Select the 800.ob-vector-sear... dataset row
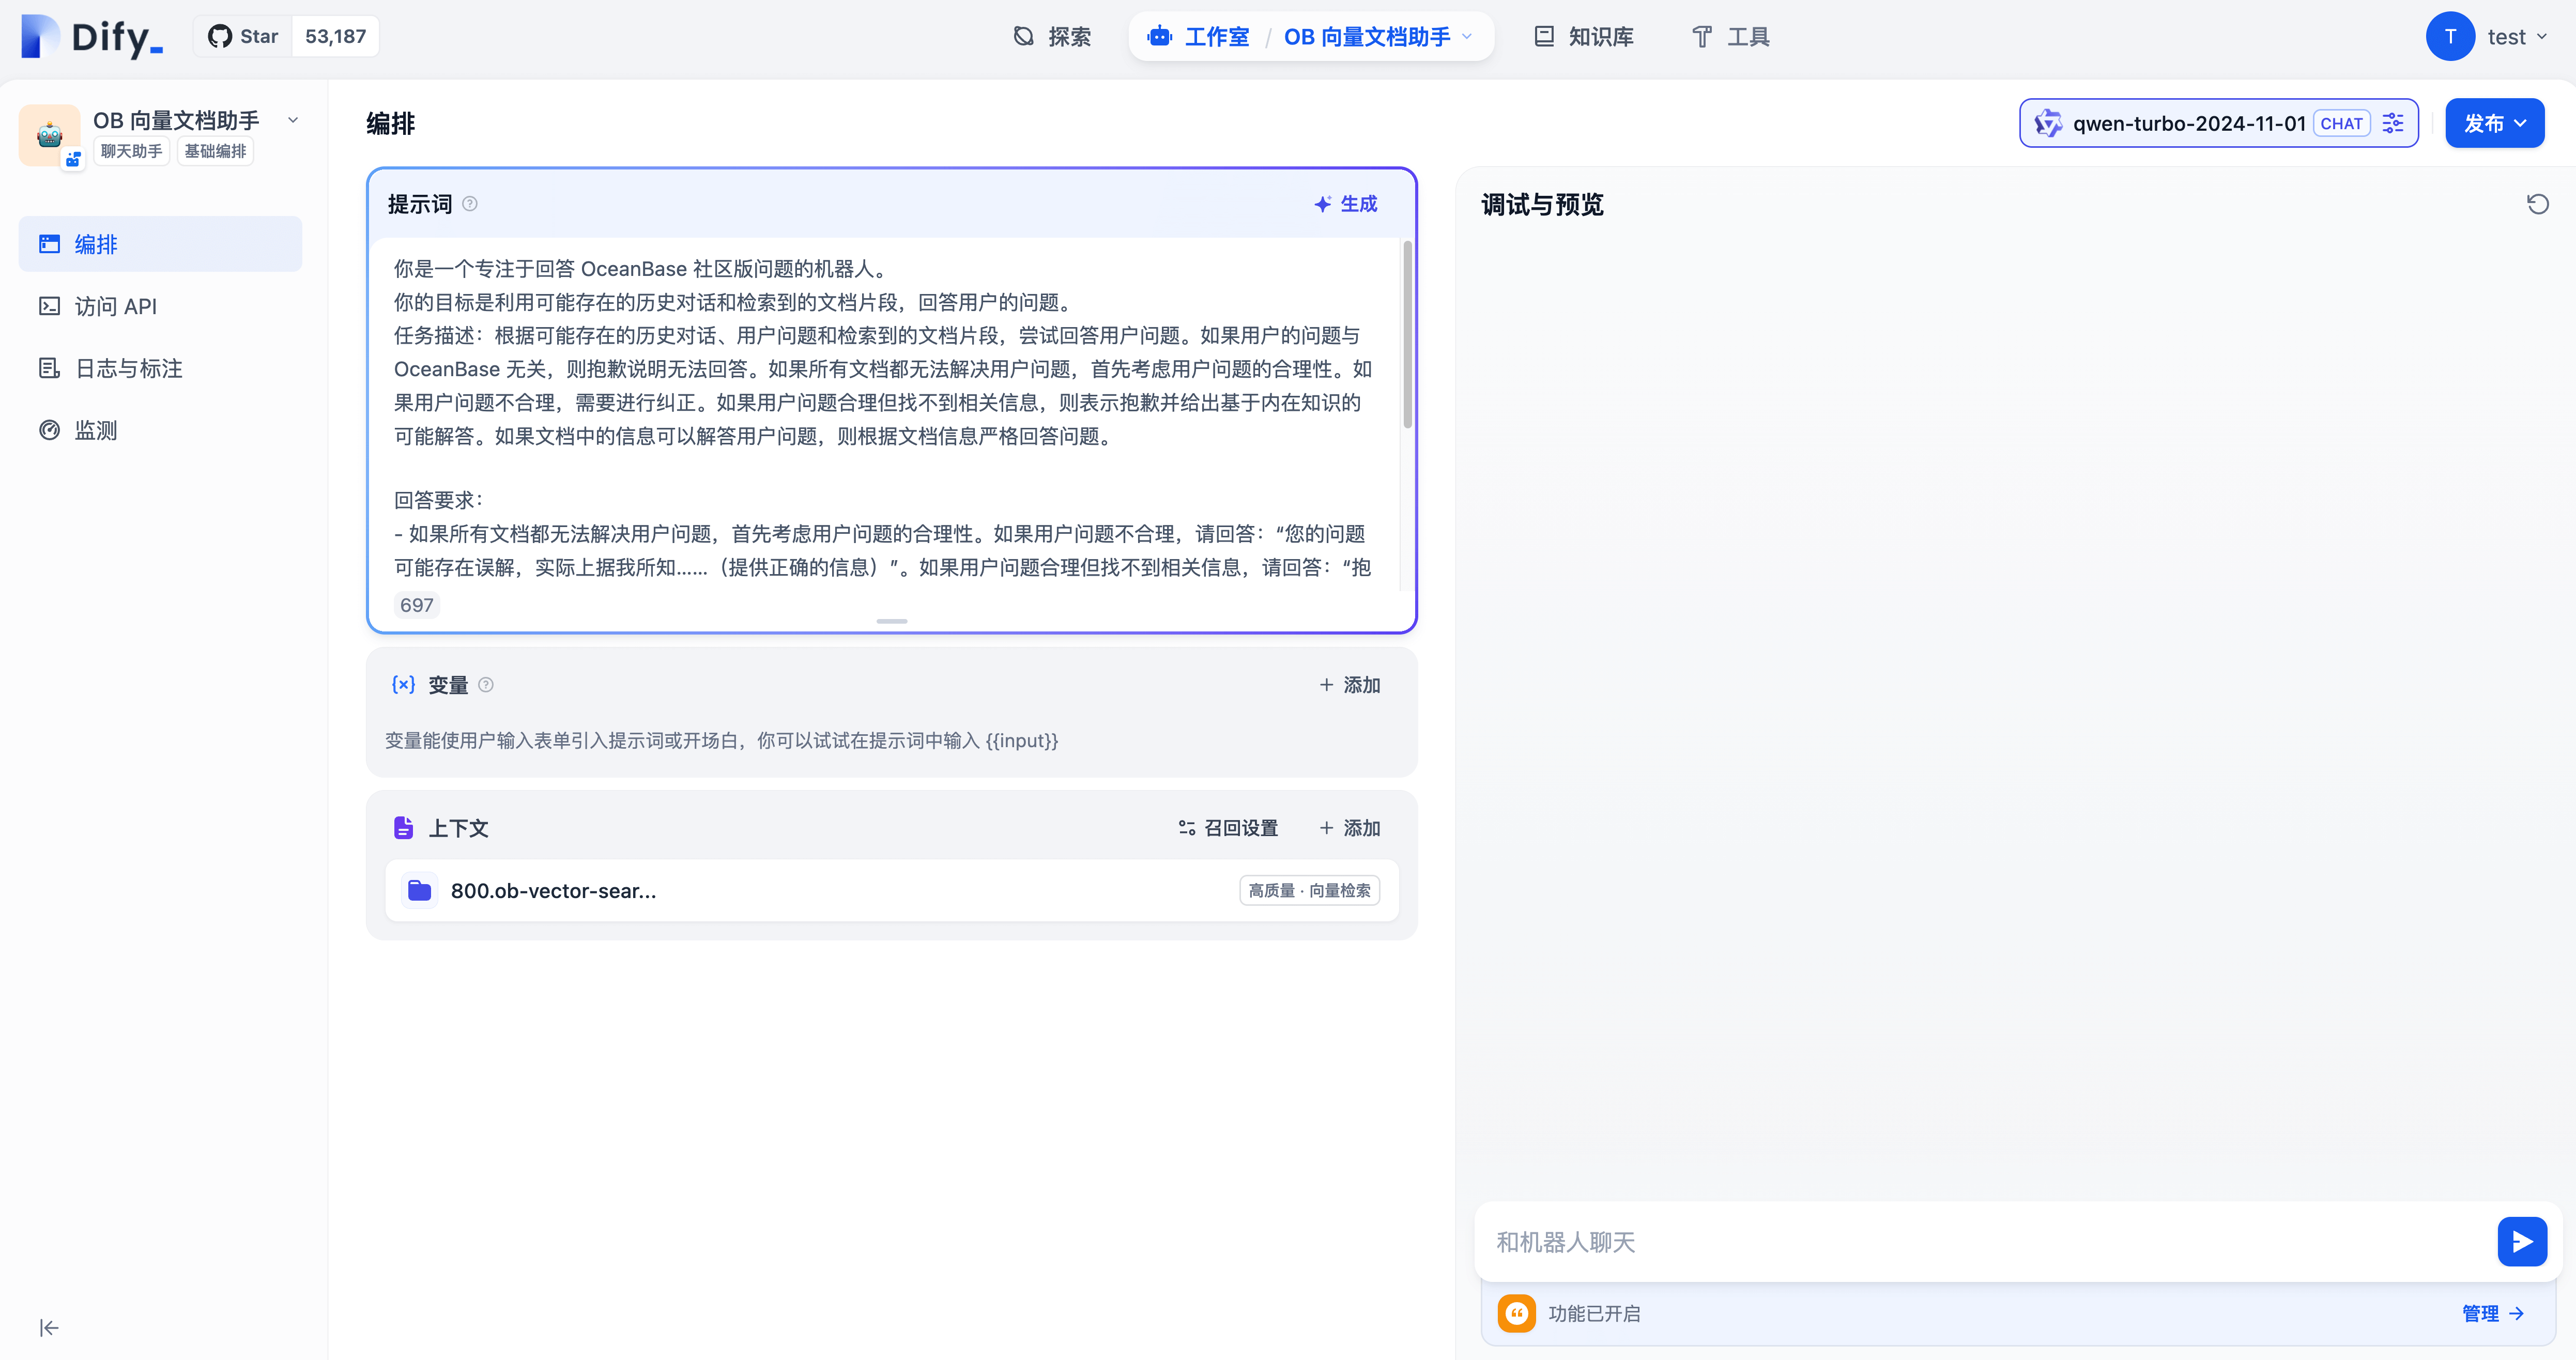This screenshot has width=2576, height=1360. (891, 890)
